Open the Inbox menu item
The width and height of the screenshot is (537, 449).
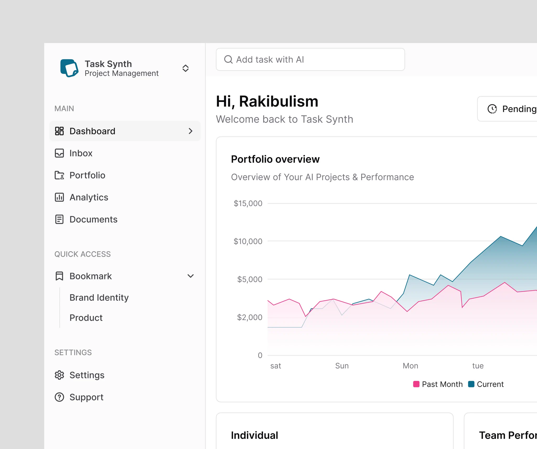[x=125, y=153]
